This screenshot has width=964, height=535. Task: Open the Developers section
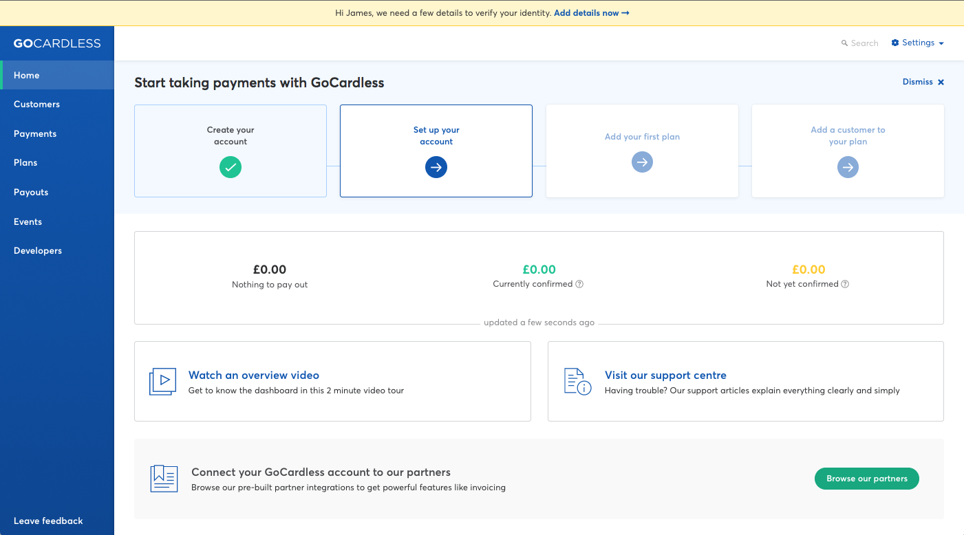[x=57, y=250]
